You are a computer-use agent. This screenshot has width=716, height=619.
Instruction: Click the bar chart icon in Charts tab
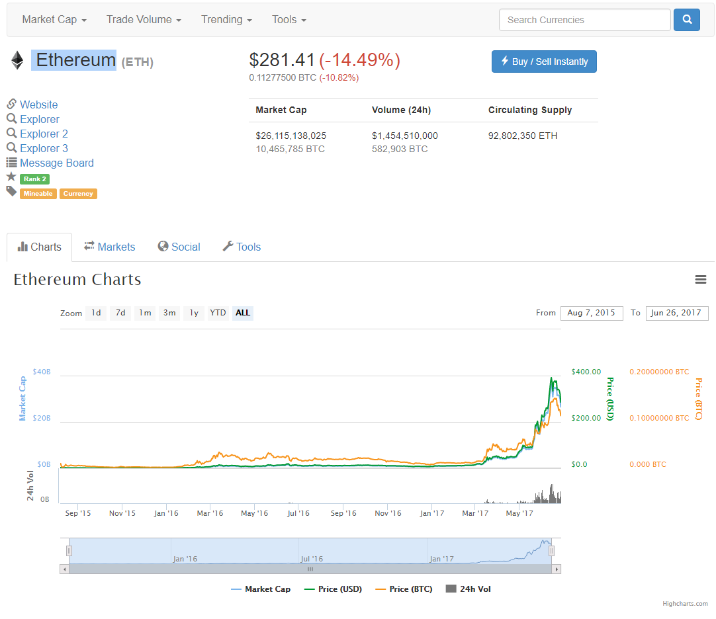pos(22,247)
